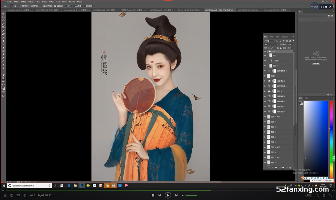Click the 适合屏幕 button
This screenshot has height=200, width=336.
pyautogui.click(x=78, y=6)
